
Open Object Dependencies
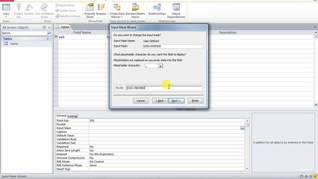coord(176,10)
